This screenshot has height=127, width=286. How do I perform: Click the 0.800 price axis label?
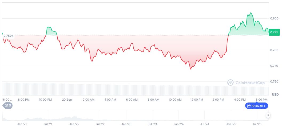point(274,18)
